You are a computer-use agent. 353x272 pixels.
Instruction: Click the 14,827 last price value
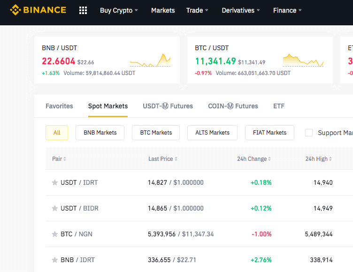point(157,182)
